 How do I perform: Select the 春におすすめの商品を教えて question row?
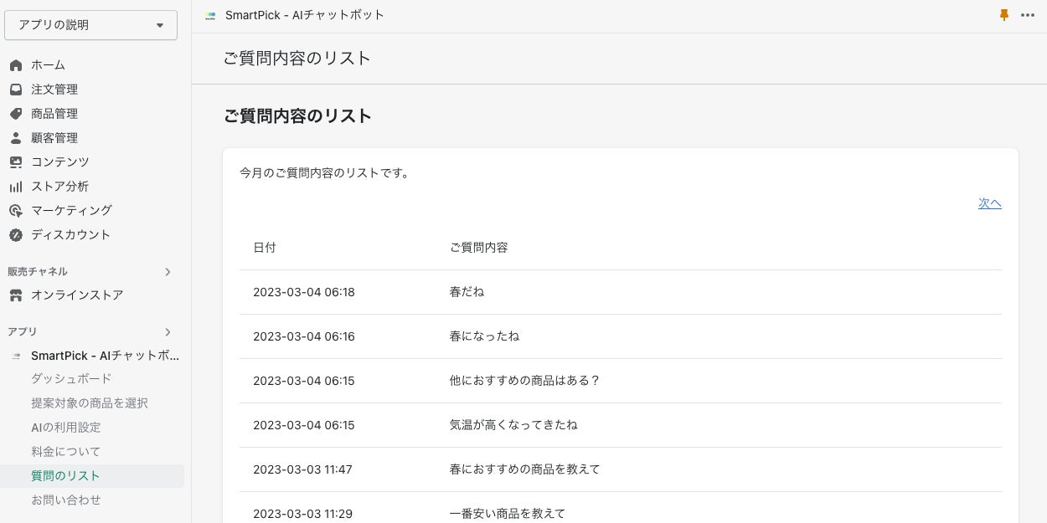point(524,469)
